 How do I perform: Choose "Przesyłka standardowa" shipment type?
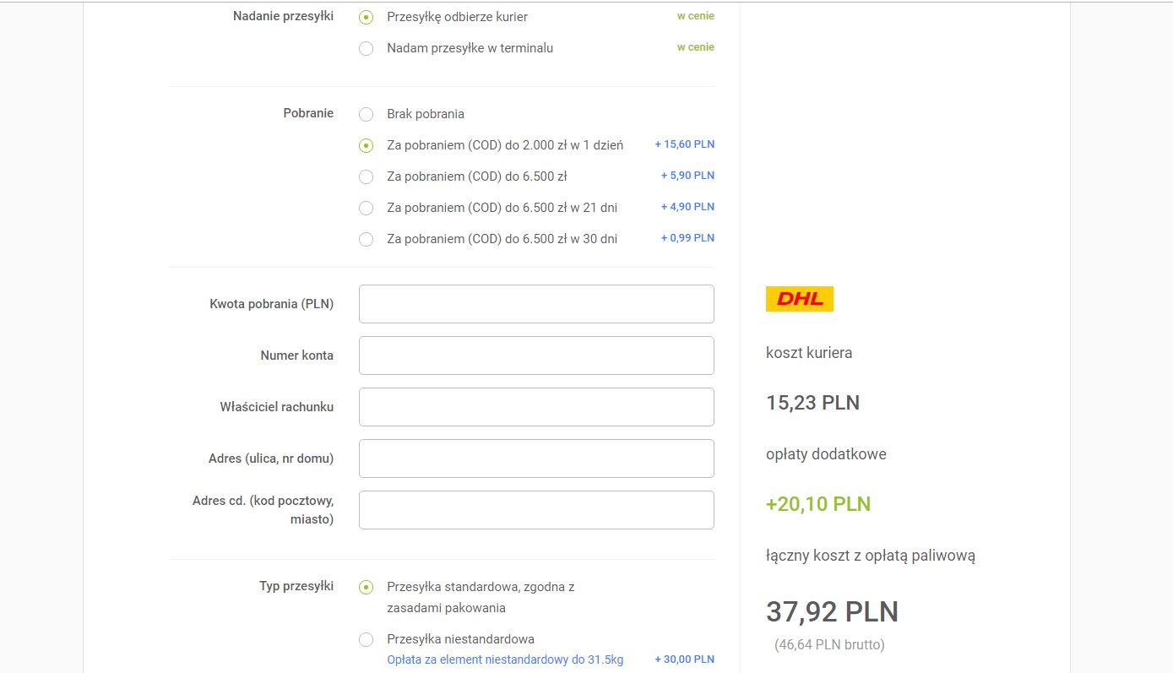coord(366,587)
